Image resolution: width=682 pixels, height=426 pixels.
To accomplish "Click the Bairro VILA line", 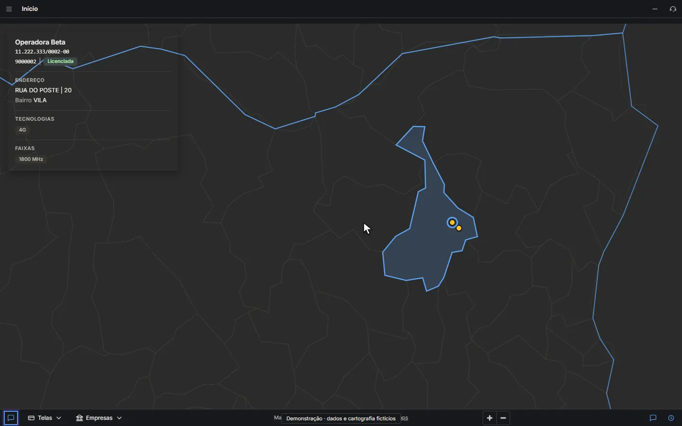I will (31, 100).
